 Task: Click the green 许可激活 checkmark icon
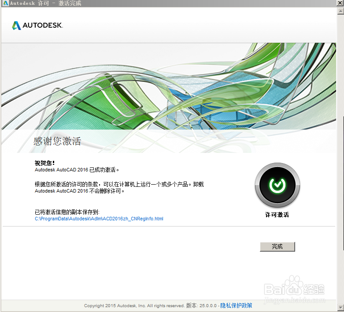(277, 185)
